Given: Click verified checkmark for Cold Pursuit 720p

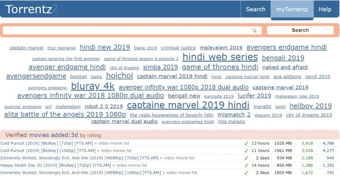Looking at the screenshot, I should coord(246,143).
